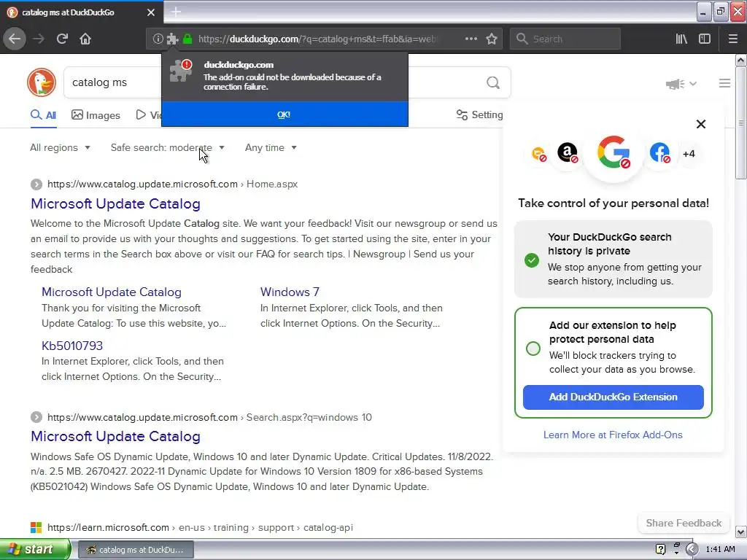This screenshot has width=747, height=560.
Task: Reload the page with the refresh icon
Action: click(x=63, y=39)
